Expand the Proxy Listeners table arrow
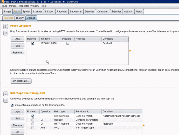Viewport: 179px width, 135px height. tap(130, 51)
